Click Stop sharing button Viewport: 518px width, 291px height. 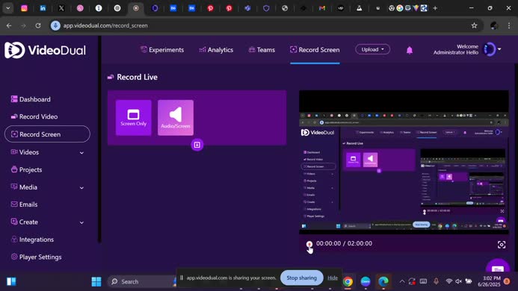pos(302,278)
